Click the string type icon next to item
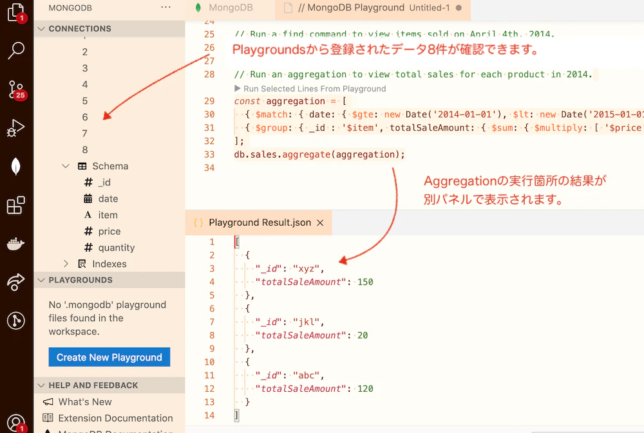The image size is (644, 433). click(x=88, y=215)
